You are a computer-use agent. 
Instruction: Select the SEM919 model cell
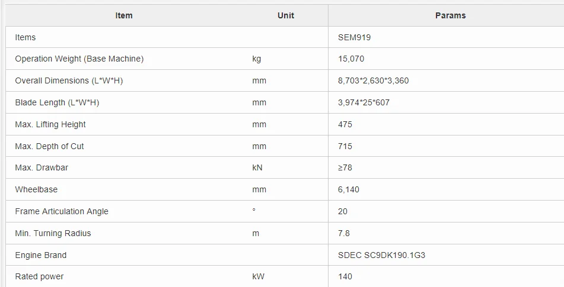pos(354,37)
